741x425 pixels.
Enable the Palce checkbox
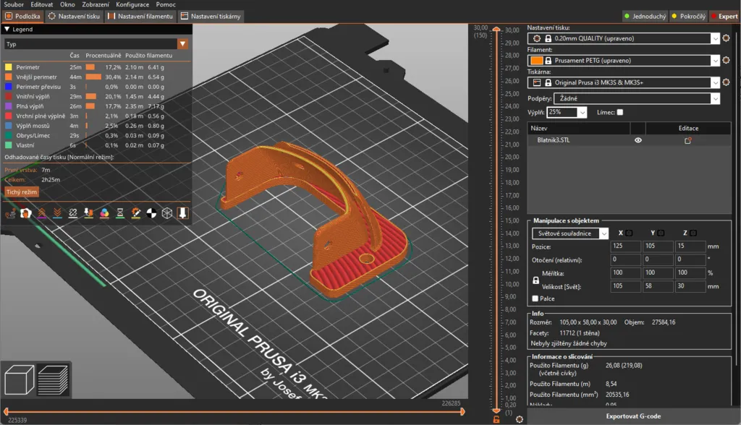pyautogui.click(x=535, y=298)
